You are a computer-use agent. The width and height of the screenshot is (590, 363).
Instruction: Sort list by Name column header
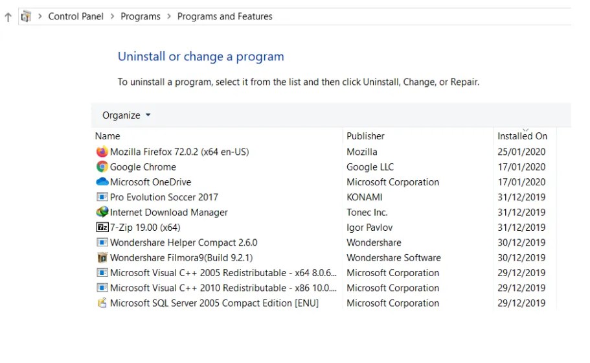(x=108, y=136)
